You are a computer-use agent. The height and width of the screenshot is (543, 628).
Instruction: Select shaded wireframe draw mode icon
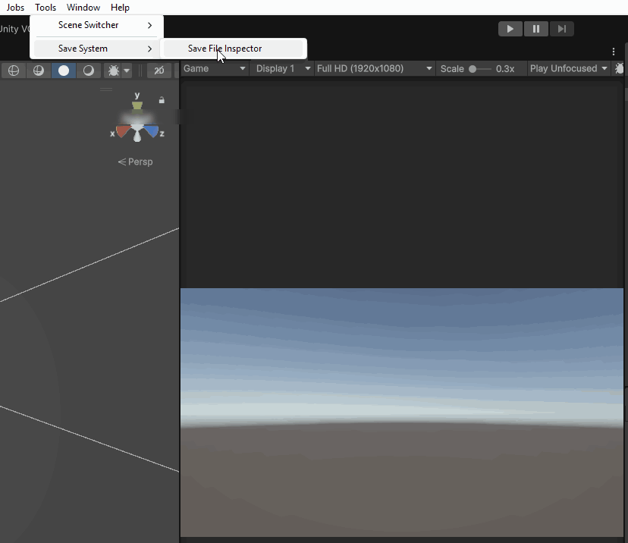click(39, 71)
